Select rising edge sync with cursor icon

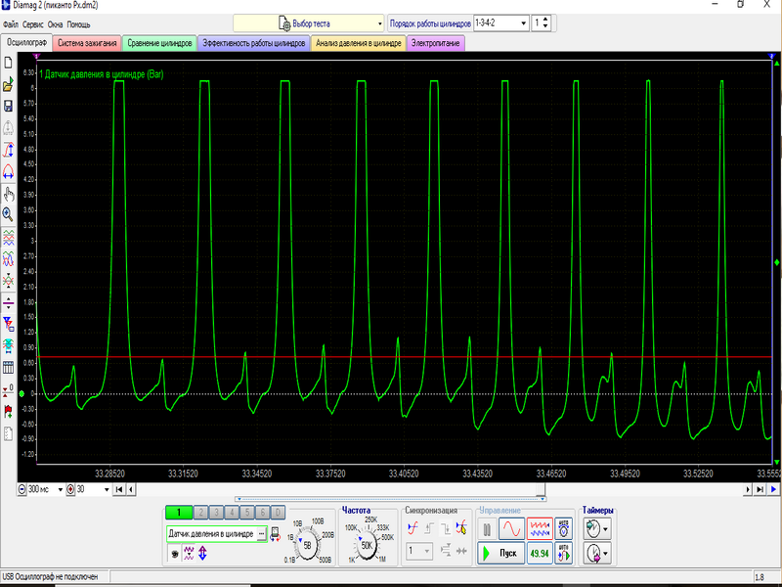413,527
